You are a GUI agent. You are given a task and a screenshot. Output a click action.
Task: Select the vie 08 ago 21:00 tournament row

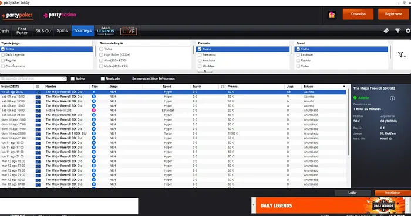click(173, 92)
